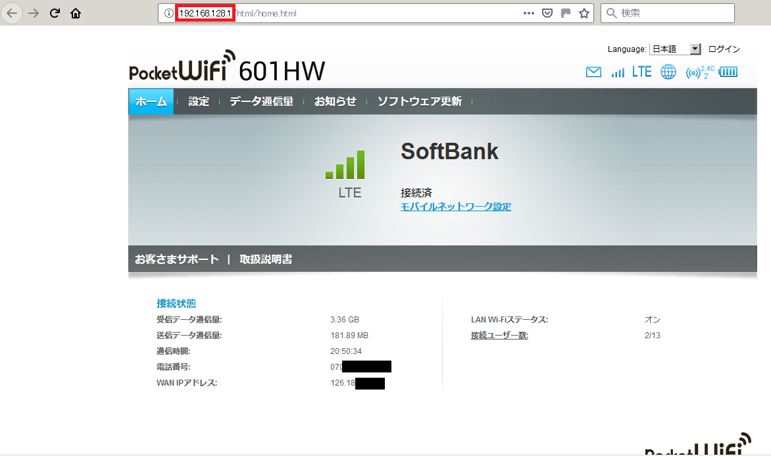Click the SoftBank carrier name
Viewport: 771px width, 456px height.
[449, 151]
